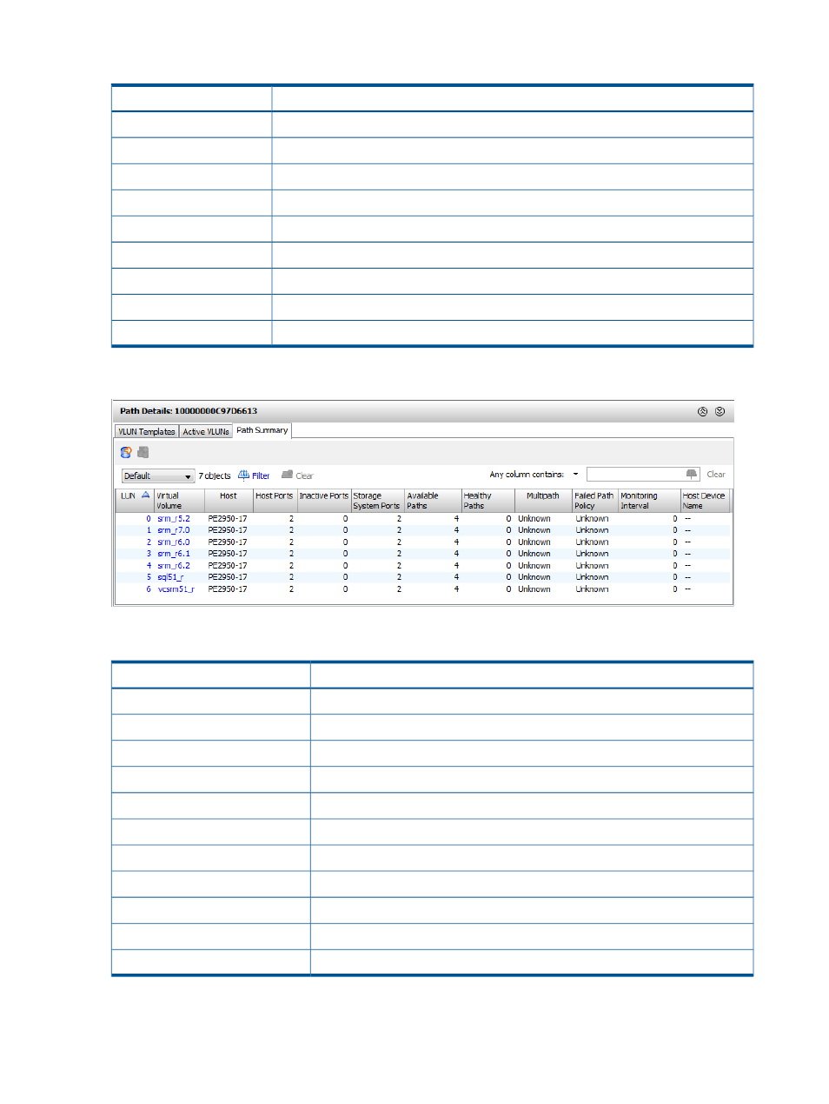Screen dimensions: 829x1104
Task: Open the Default filter dropdown
Action: pyautogui.click(x=158, y=476)
